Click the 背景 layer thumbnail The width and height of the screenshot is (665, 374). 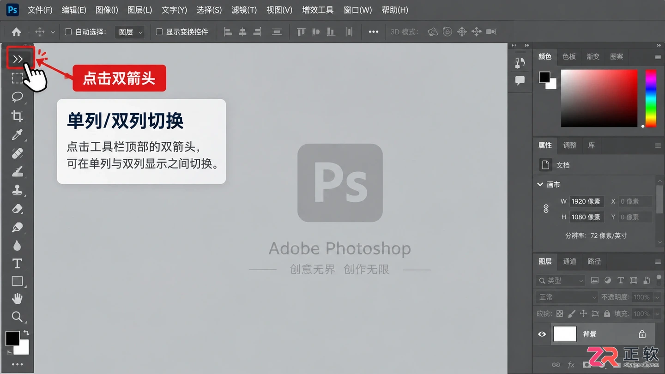click(565, 334)
